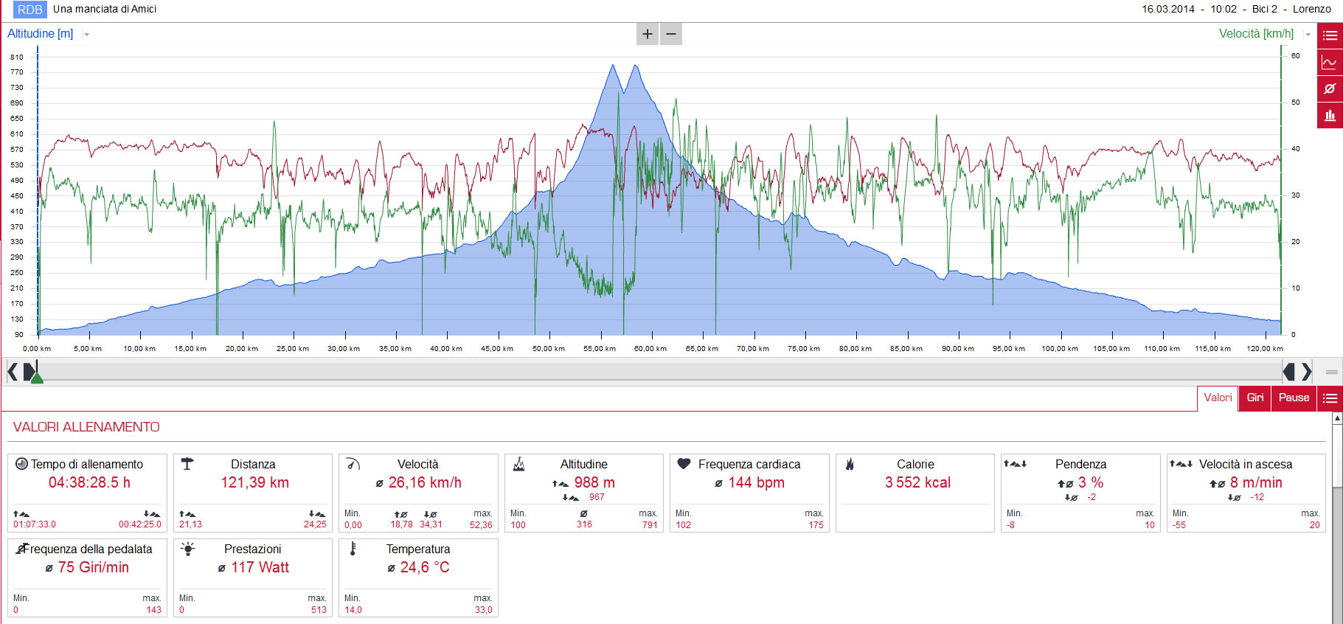This screenshot has width=1343, height=624.
Task: Click the date 16.03.2014 in the header
Action: (1168, 9)
